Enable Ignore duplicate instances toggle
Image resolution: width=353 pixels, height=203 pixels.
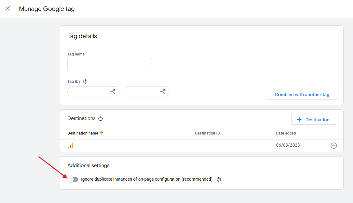tap(73, 179)
